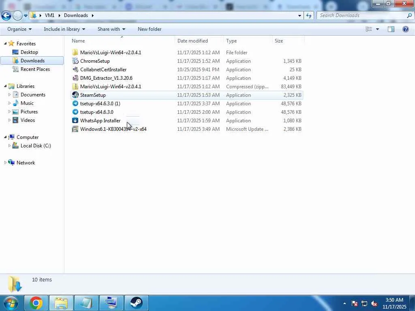Viewport: 415px width, 311px height.
Task: Select the DMG_Extractor_V1.3.20.6 file icon
Action: coord(75,78)
